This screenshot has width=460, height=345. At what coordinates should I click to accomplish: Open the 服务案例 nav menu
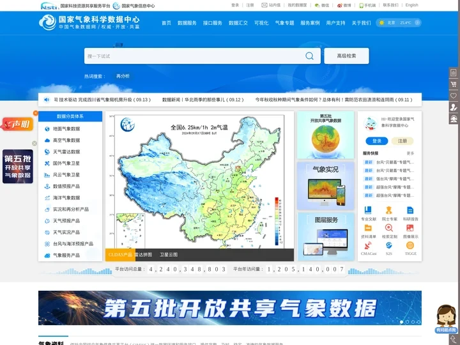tap(310, 23)
